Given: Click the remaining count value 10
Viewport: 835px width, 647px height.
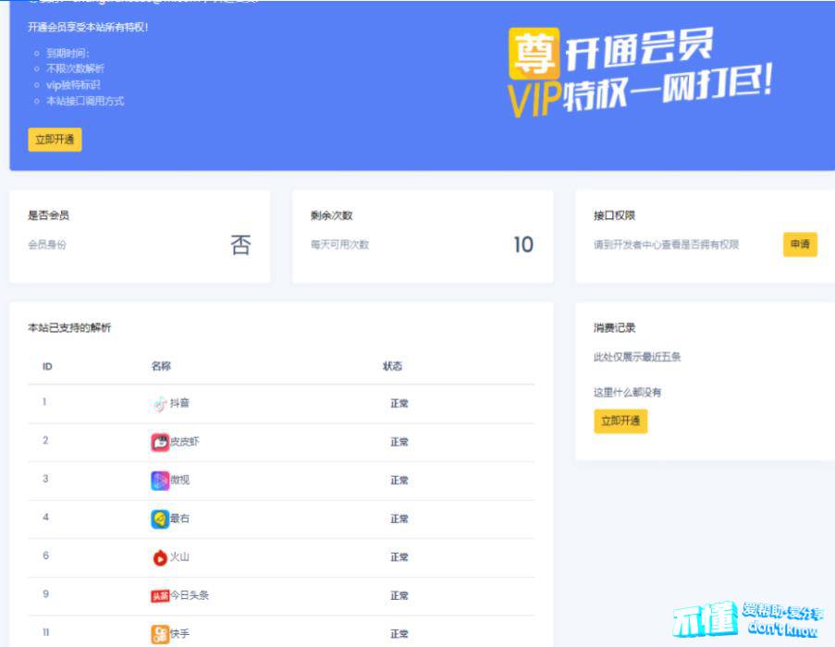Looking at the screenshot, I should coord(523,245).
